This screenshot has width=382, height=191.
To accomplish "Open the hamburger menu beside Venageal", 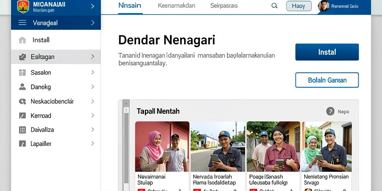I will pyautogui.click(x=22, y=23).
